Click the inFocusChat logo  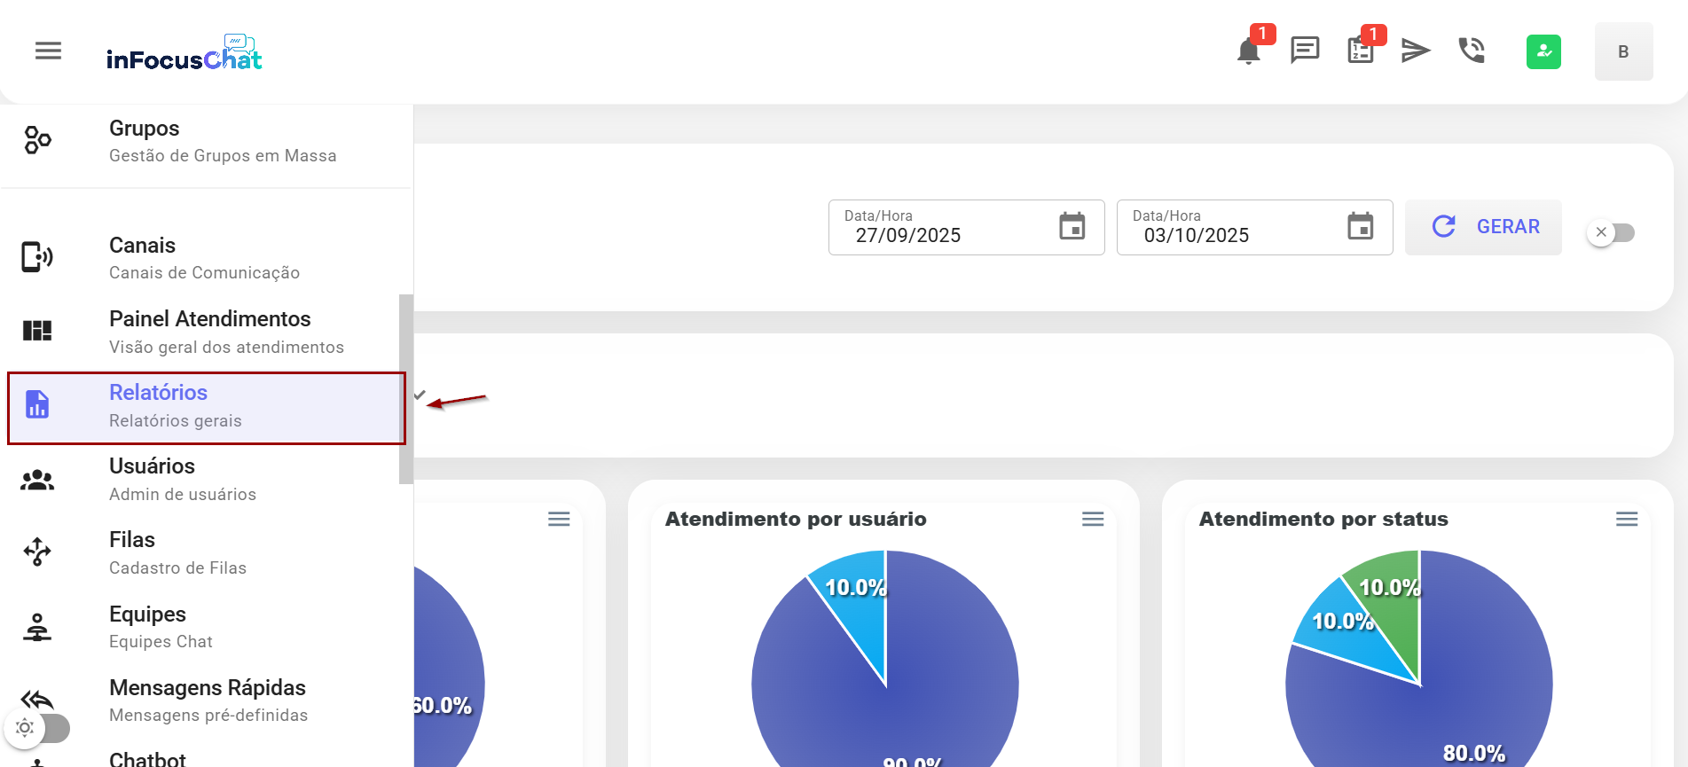click(x=184, y=53)
